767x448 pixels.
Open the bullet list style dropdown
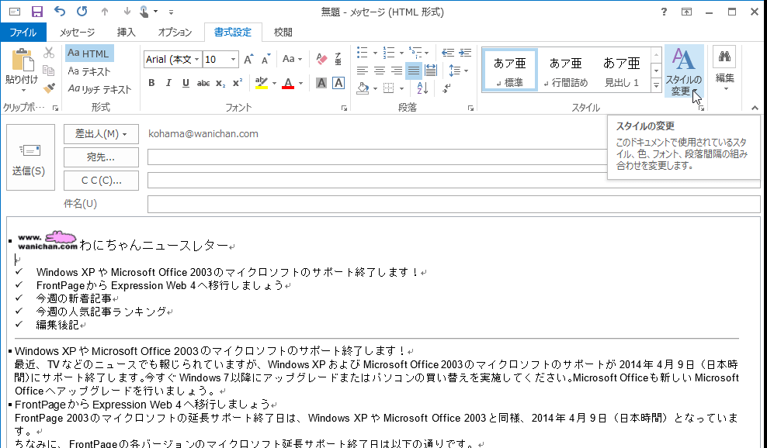click(x=375, y=53)
